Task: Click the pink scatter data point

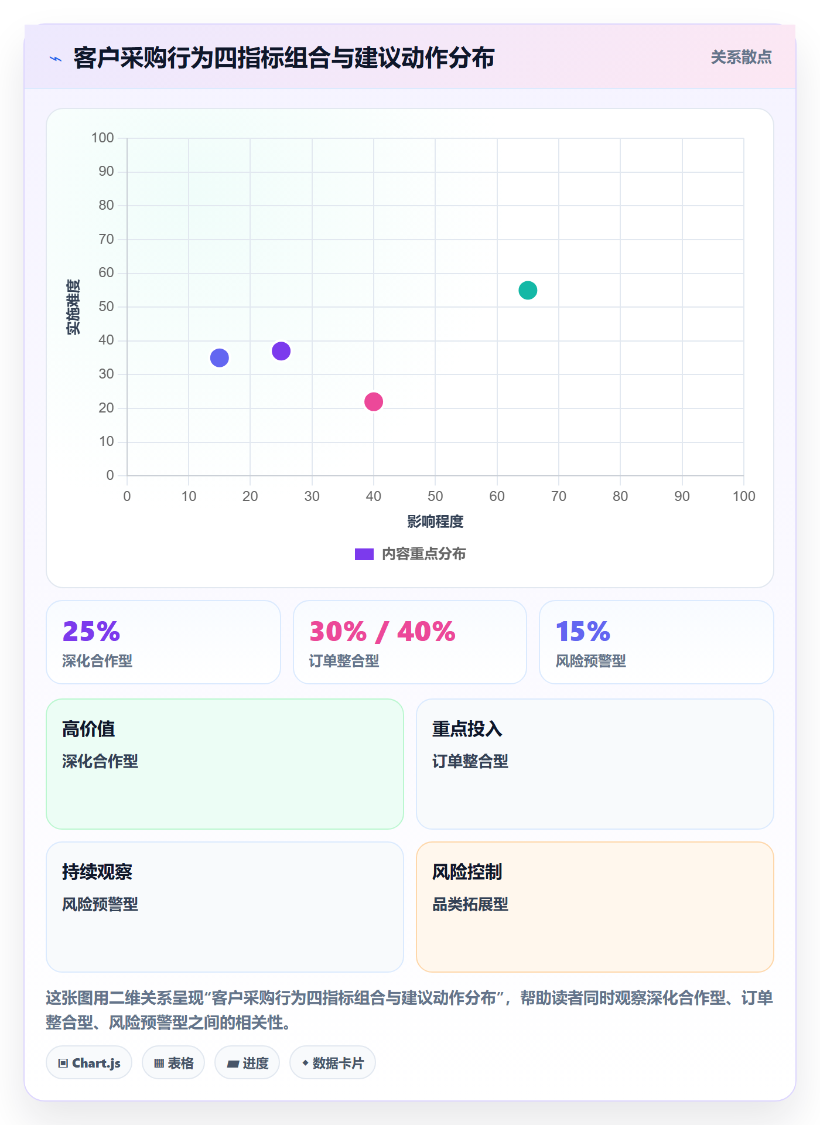Action: pyautogui.click(x=374, y=401)
